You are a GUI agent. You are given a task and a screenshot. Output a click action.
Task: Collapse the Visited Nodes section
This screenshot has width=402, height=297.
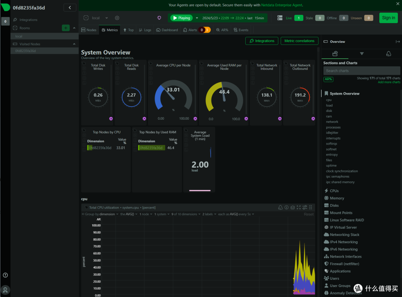click(74, 44)
